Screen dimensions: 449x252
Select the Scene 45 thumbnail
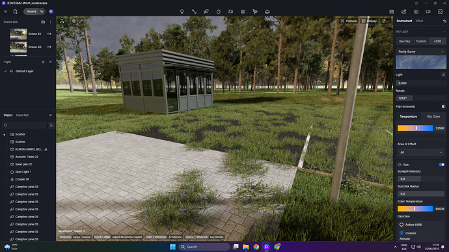click(x=18, y=34)
